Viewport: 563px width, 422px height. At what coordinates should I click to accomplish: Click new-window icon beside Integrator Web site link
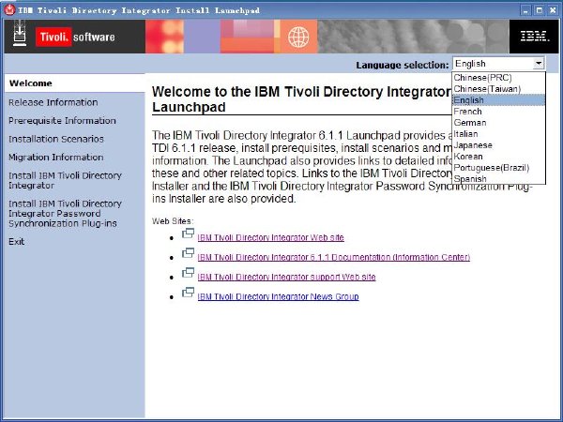tap(189, 234)
